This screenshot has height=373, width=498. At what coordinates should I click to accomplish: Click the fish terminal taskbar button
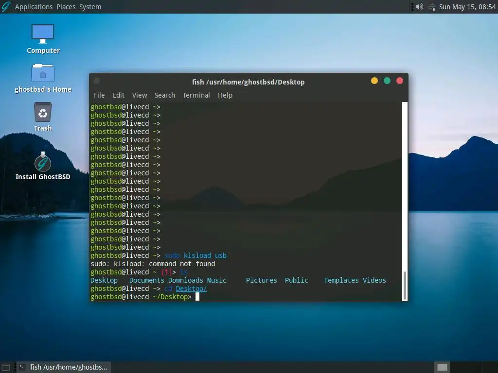(x=64, y=367)
